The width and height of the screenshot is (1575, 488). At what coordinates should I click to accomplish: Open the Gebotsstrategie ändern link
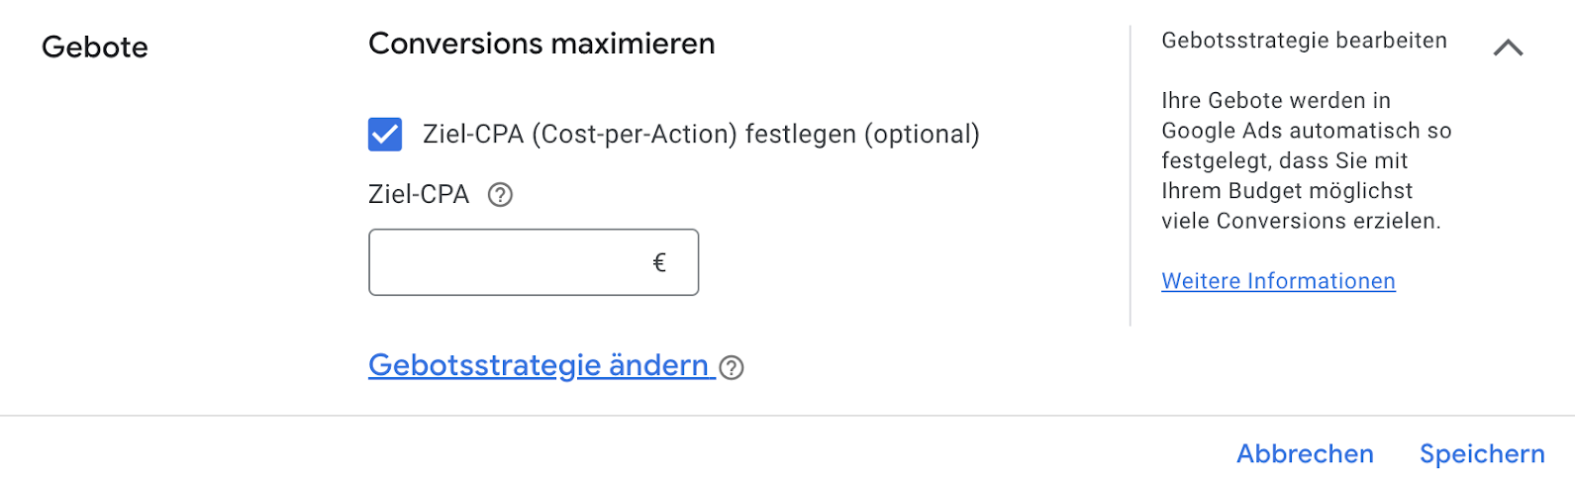click(x=540, y=365)
